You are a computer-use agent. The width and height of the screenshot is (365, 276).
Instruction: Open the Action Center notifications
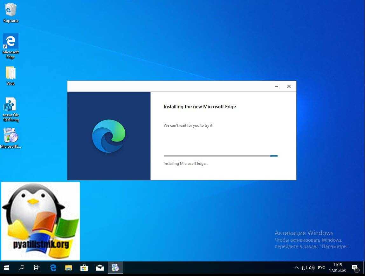[355, 268]
